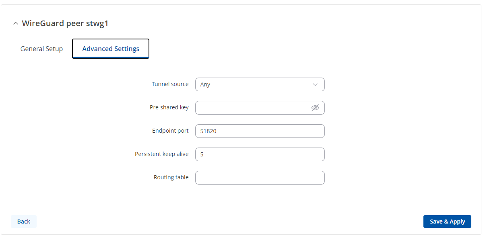Image resolution: width=485 pixels, height=236 pixels.
Task: Click Save & Apply button
Action: click(447, 222)
